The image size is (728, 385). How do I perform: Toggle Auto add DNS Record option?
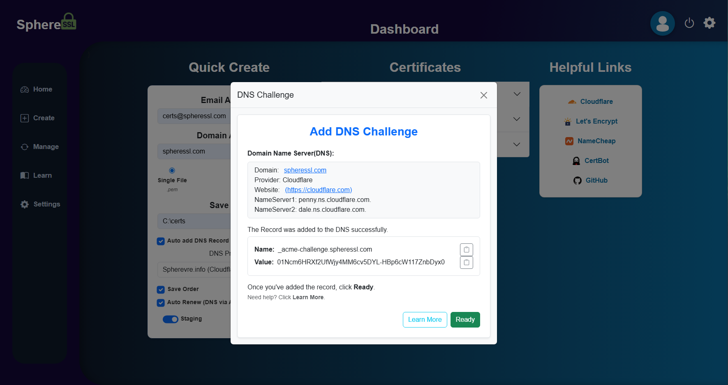click(160, 241)
